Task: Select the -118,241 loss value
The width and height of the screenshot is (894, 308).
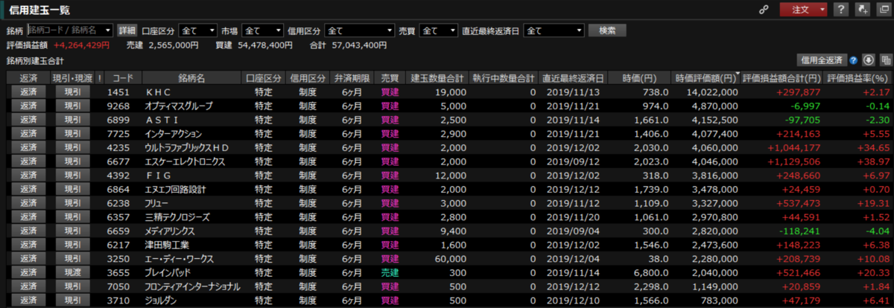Action: [x=797, y=231]
